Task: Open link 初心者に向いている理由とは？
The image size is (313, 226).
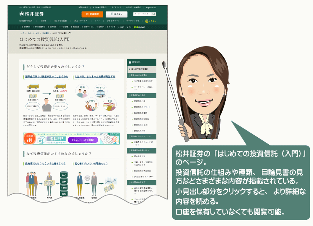Action: tap(91, 163)
